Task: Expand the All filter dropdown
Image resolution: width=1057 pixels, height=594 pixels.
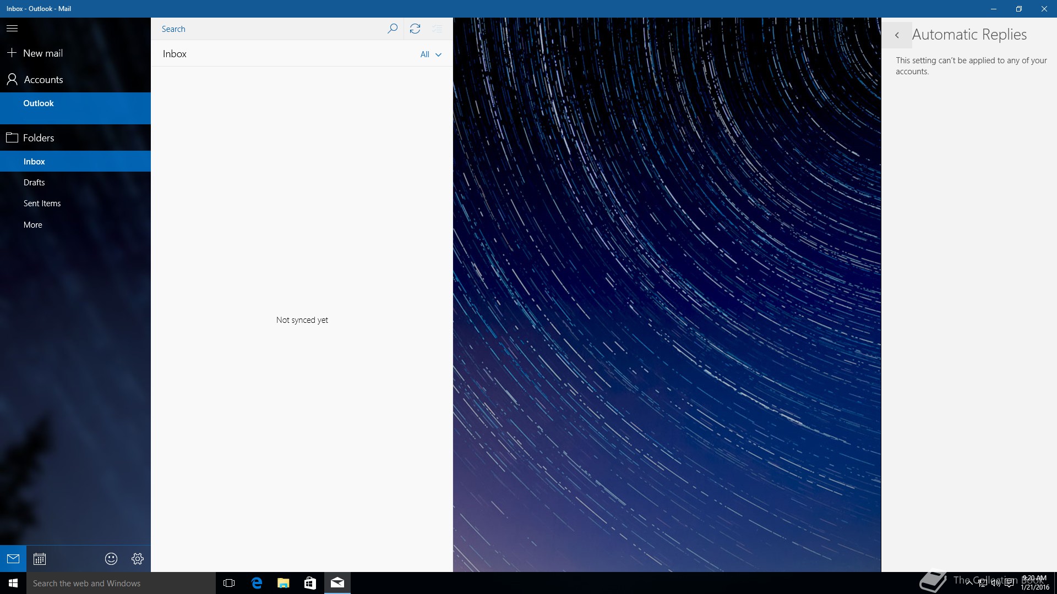Action: (431, 54)
